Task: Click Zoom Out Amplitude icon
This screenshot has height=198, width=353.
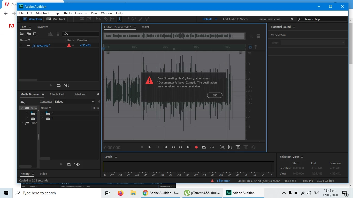Action: pos(230,147)
